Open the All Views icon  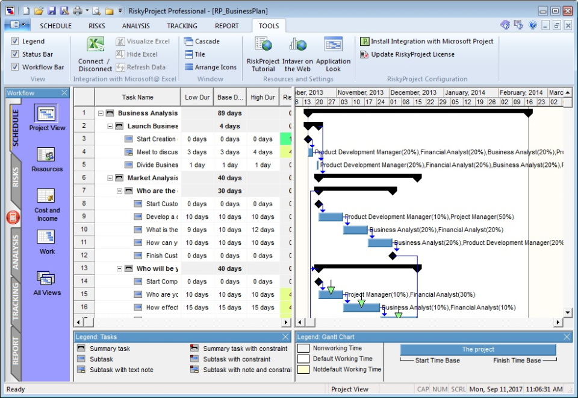(x=47, y=279)
